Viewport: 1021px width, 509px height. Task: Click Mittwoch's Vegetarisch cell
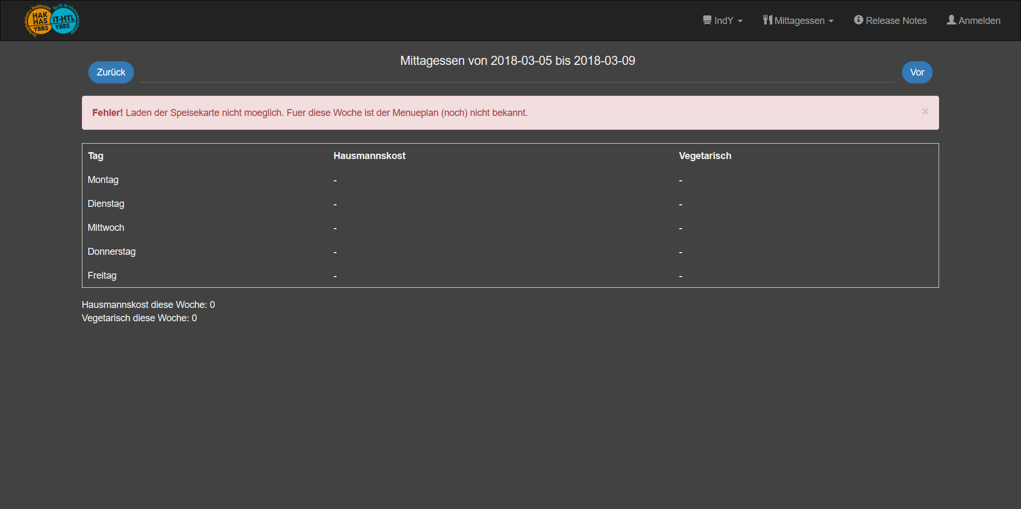click(x=806, y=228)
